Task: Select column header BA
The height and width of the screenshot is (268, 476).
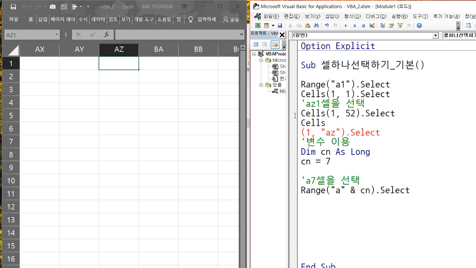Action: tap(159, 50)
